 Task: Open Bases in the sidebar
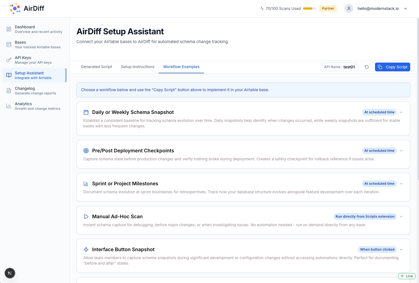34,44
